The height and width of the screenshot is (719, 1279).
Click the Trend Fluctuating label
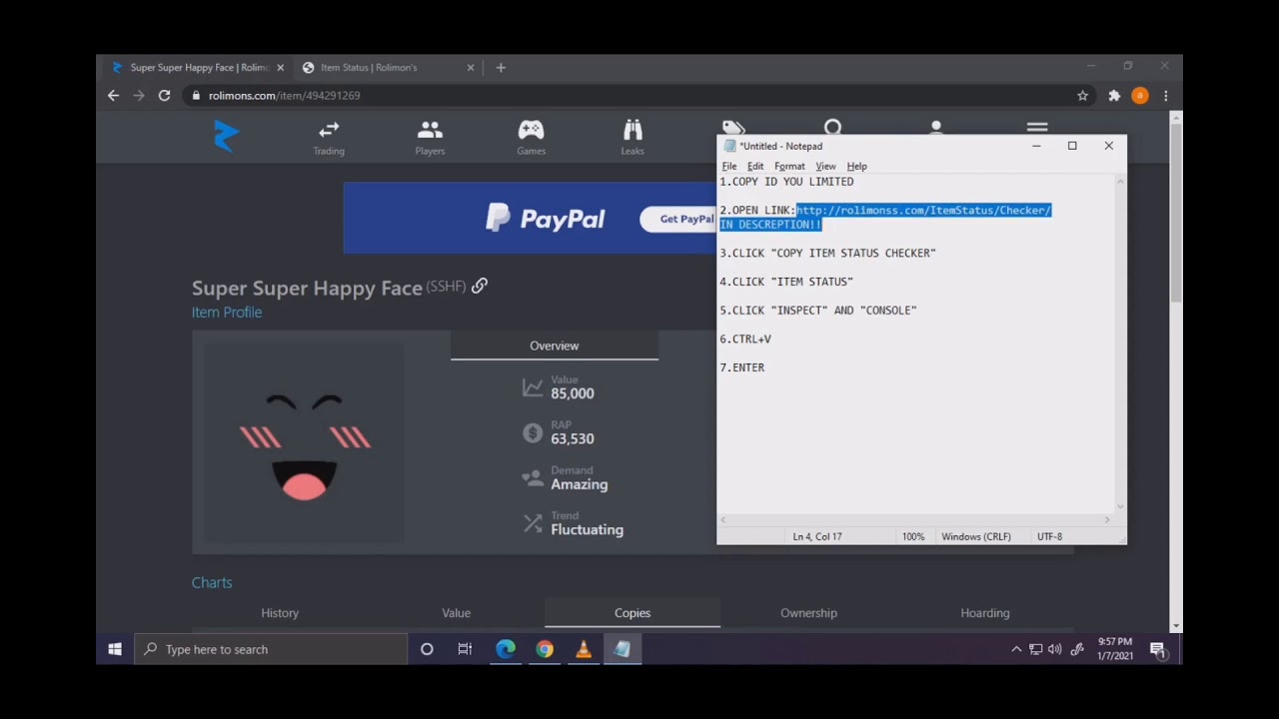tap(588, 529)
